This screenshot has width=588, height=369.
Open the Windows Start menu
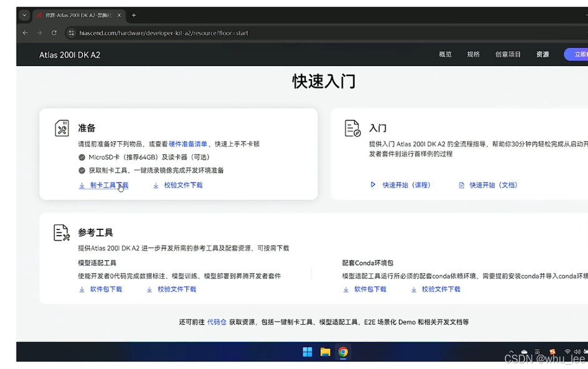(x=308, y=352)
